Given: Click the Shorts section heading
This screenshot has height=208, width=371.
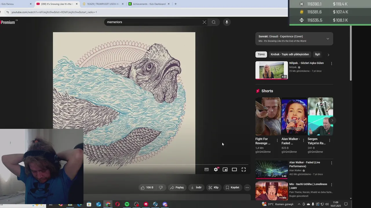Looking at the screenshot, I should 267,91.
